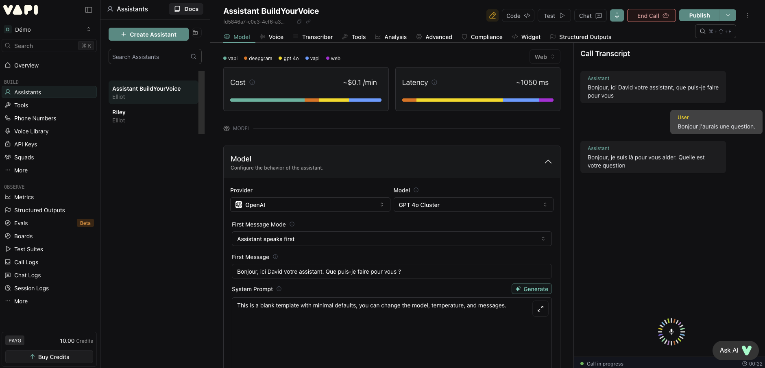Switch to the Widget tab

click(526, 37)
